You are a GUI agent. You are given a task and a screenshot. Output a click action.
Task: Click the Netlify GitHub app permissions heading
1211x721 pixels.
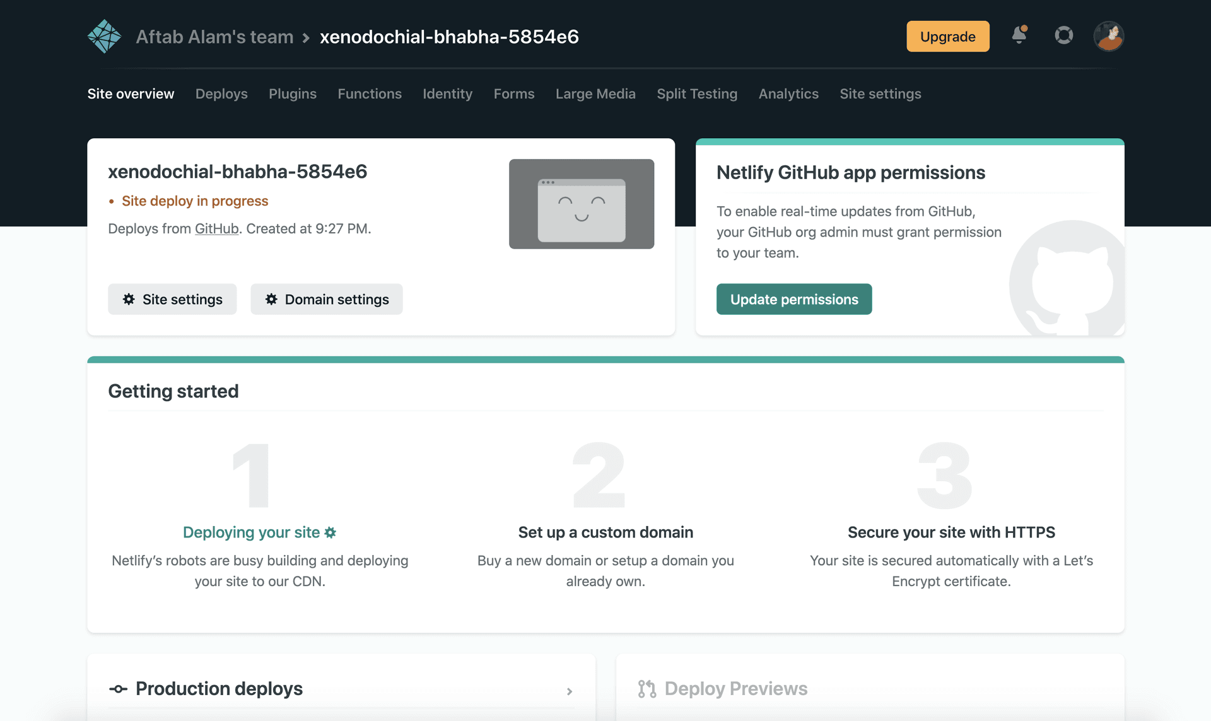851,172
